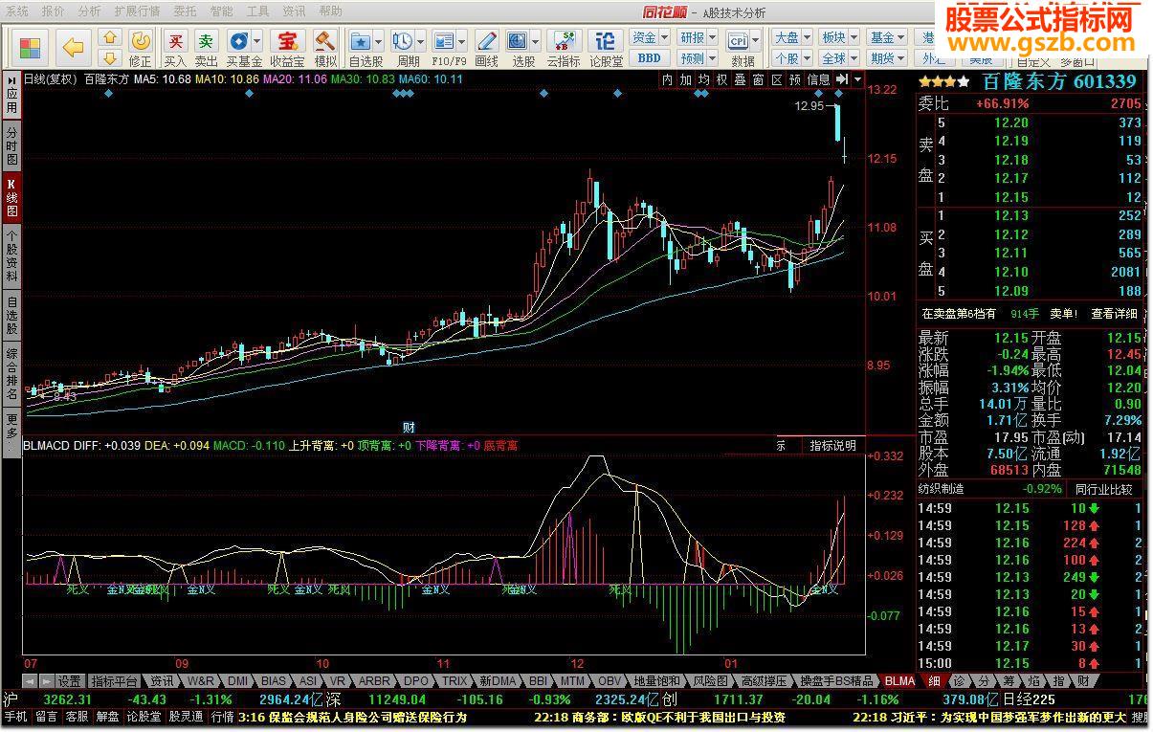Select the 综合排名 side tab
The width and height of the screenshot is (1153, 732).
(x=11, y=374)
